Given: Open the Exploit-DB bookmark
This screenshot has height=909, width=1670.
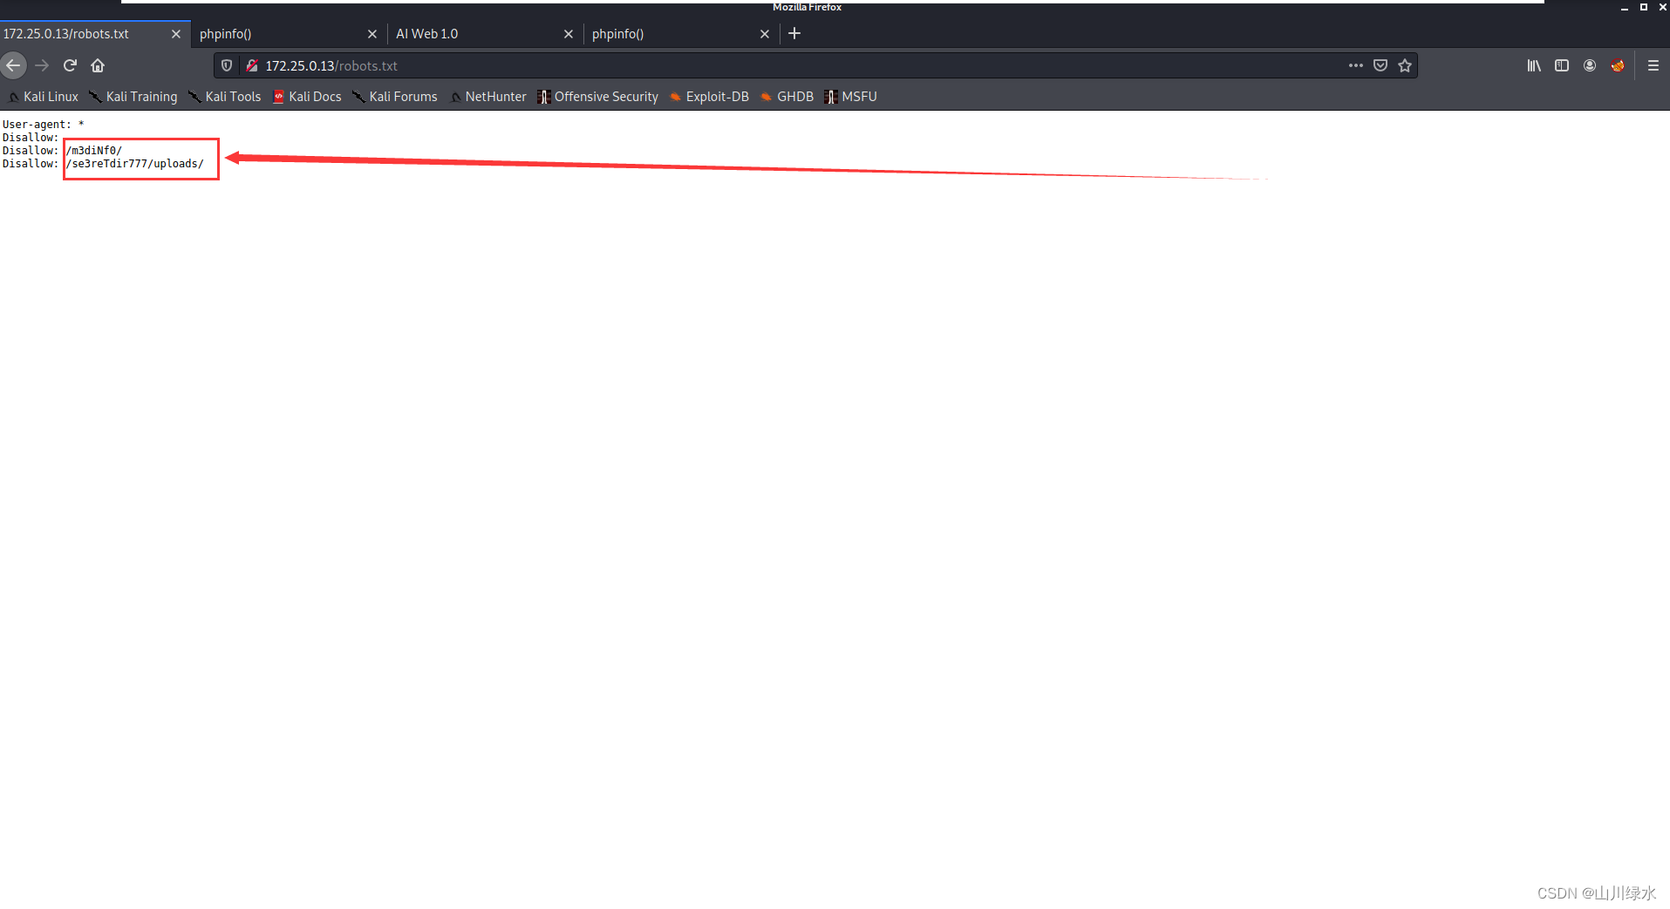Looking at the screenshot, I should pyautogui.click(x=709, y=97).
